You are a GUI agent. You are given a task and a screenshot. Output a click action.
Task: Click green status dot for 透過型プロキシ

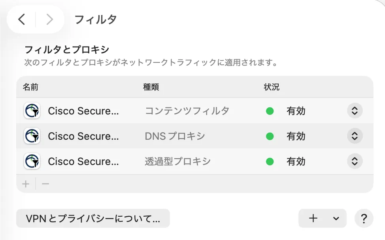270,161
